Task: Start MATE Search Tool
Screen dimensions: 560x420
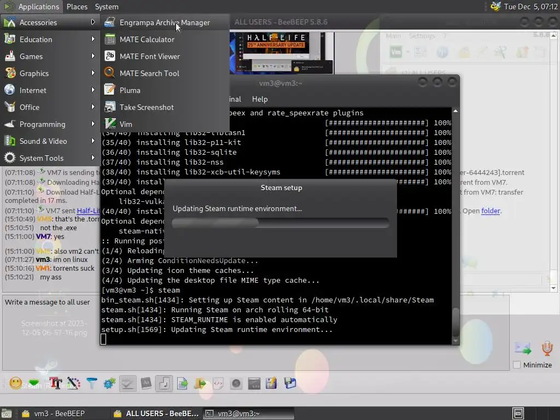Action: 165,73
